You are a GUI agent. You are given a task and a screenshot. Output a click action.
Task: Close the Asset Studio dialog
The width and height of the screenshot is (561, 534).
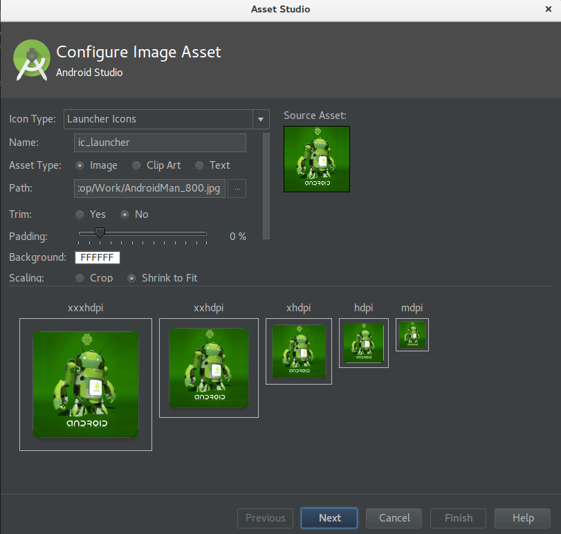point(548,9)
